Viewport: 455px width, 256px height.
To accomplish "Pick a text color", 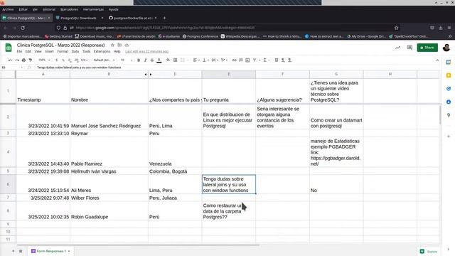I will coord(159,60).
